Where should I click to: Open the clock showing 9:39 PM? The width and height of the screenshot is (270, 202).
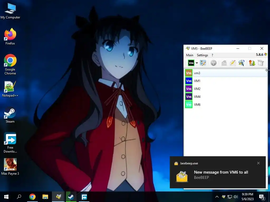pyautogui.click(x=247, y=197)
